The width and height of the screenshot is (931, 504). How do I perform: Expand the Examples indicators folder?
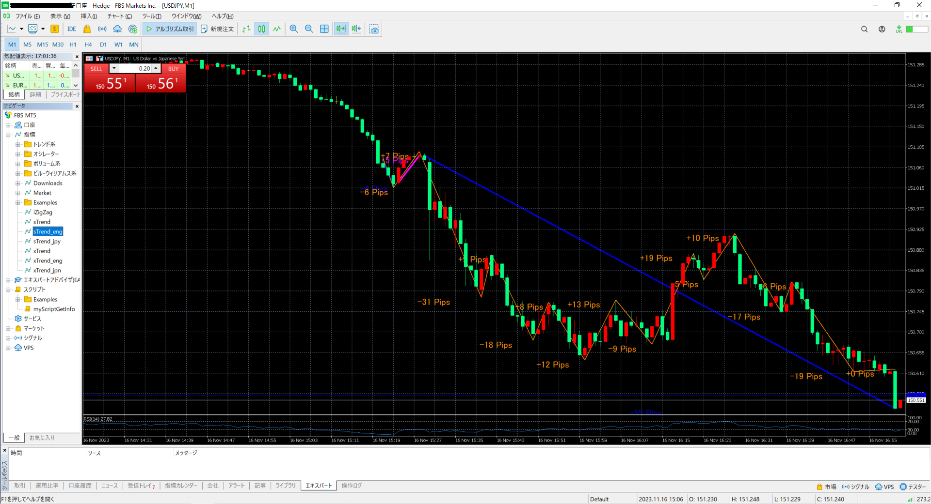18,202
